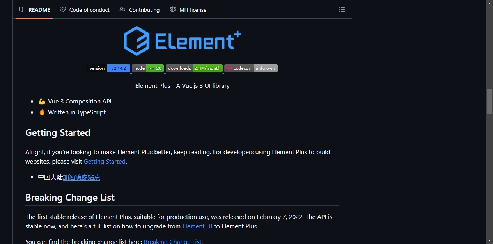Open the README outline list icon
Screen dimensions: 493x244
[342, 10]
